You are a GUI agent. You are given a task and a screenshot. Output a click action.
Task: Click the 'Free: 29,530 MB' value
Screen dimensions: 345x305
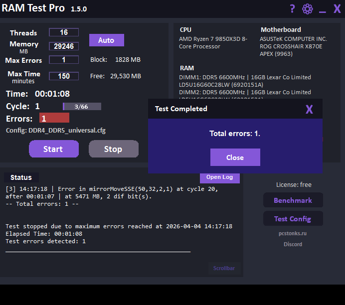coord(116,76)
